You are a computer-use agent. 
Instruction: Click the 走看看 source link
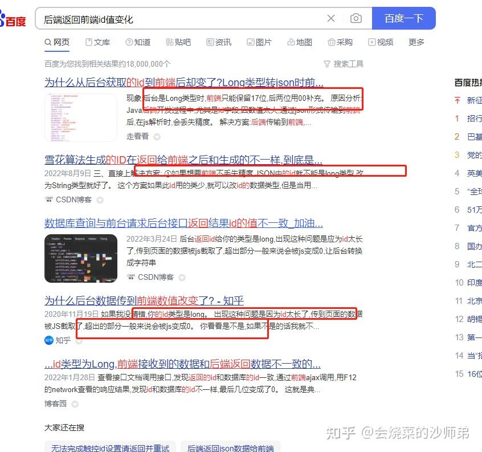137,136
